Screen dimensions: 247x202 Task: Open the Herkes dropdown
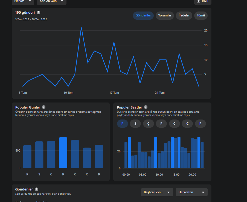coord(23,1)
